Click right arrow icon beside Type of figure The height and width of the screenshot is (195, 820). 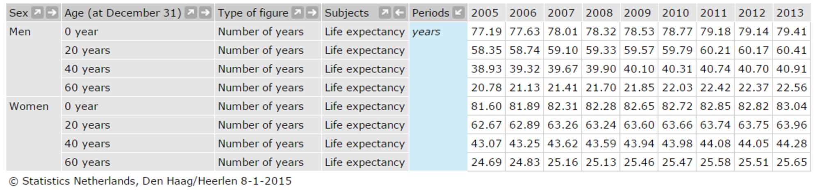pyautogui.click(x=312, y=13)
